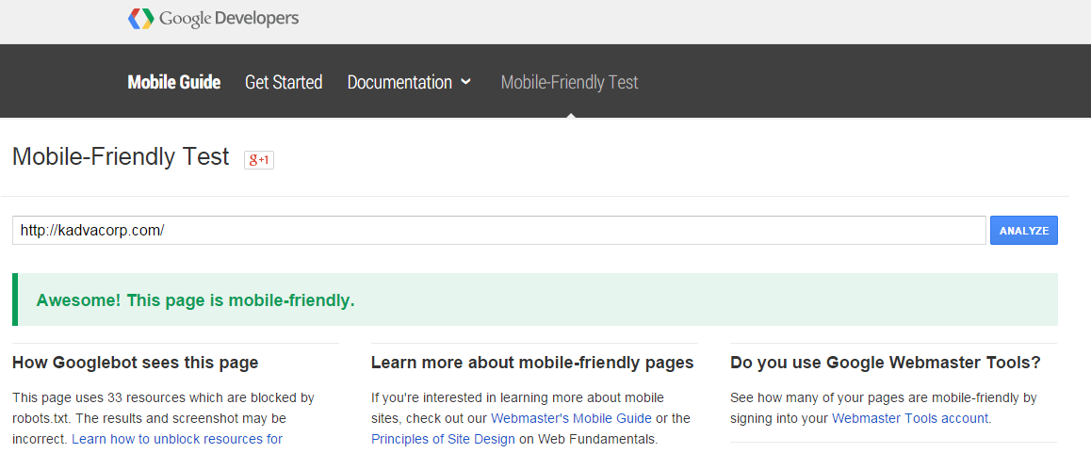The width and height of the screenshot is (1091, 453).
Task: Open Webmaster's Mobile Guide link
Action: tap(571, 418)
